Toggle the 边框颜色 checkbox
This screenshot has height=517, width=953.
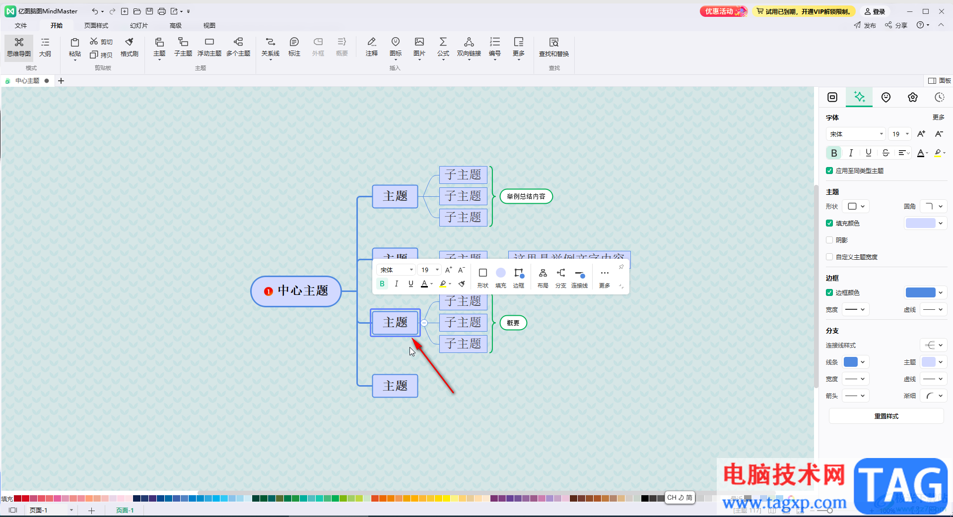pyautogui.click(x=829, y=292)
